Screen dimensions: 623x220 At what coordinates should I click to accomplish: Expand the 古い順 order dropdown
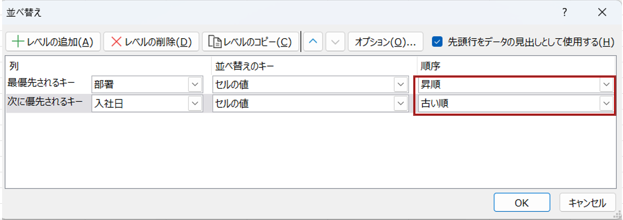[x=606, y=104]
